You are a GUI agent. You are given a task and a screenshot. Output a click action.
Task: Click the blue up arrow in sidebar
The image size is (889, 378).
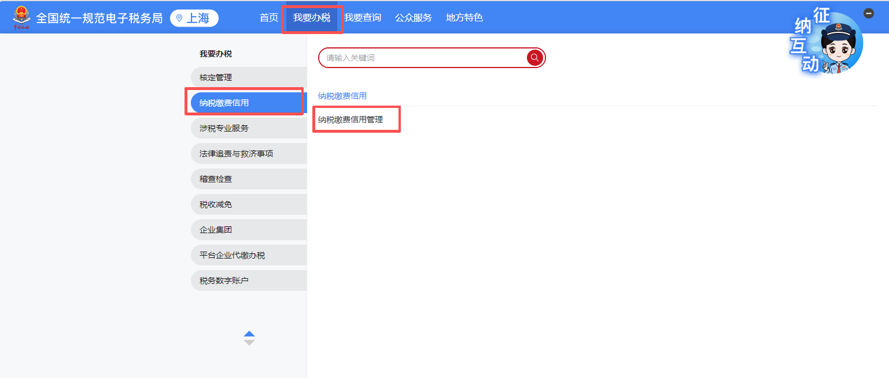pyautogui.click(x=249, y=334)
